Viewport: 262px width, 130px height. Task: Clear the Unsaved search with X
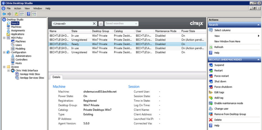(x=94, y=24)
